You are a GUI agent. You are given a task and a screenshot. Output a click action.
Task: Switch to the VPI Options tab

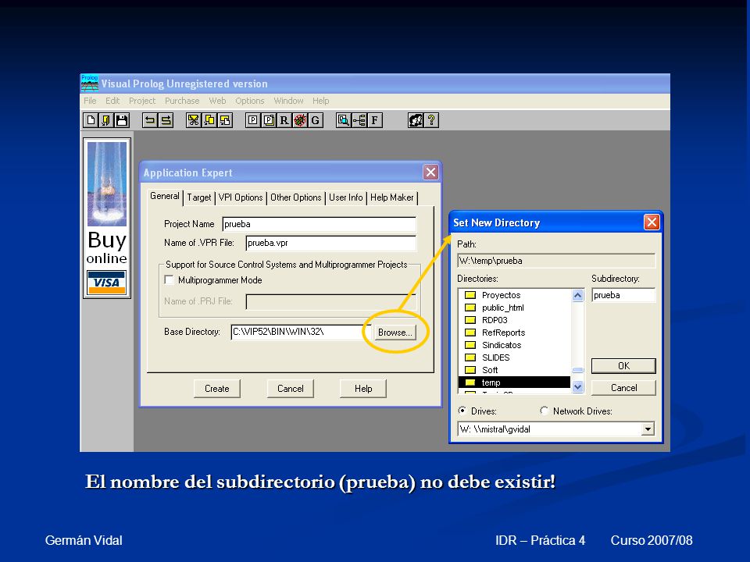[241, 197]
